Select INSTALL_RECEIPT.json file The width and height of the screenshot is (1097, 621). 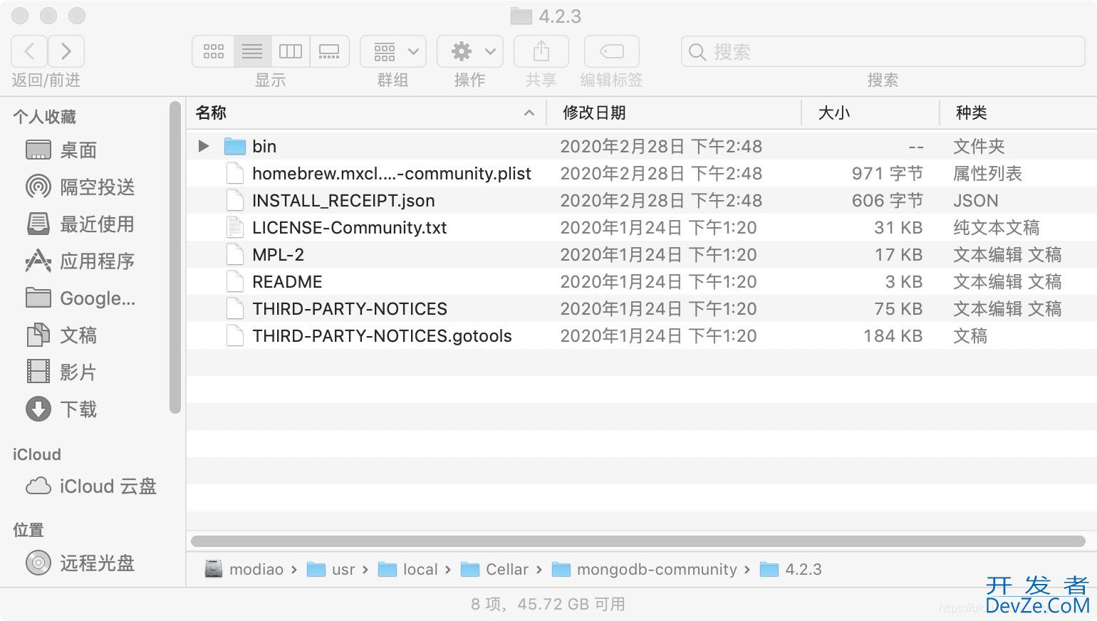pyautogui.click(x=343, y=200)
